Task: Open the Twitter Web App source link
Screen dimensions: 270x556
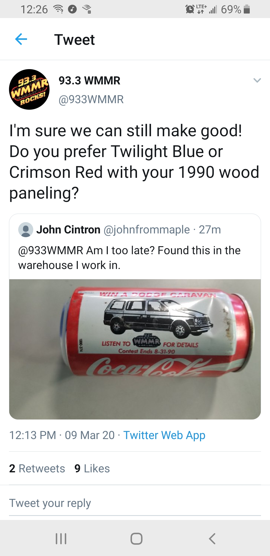Action: pyautogui.click(x=164, y=435)
